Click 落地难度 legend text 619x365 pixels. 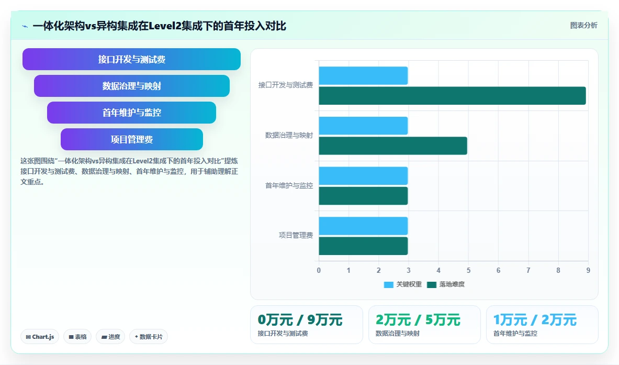point(452,284)
